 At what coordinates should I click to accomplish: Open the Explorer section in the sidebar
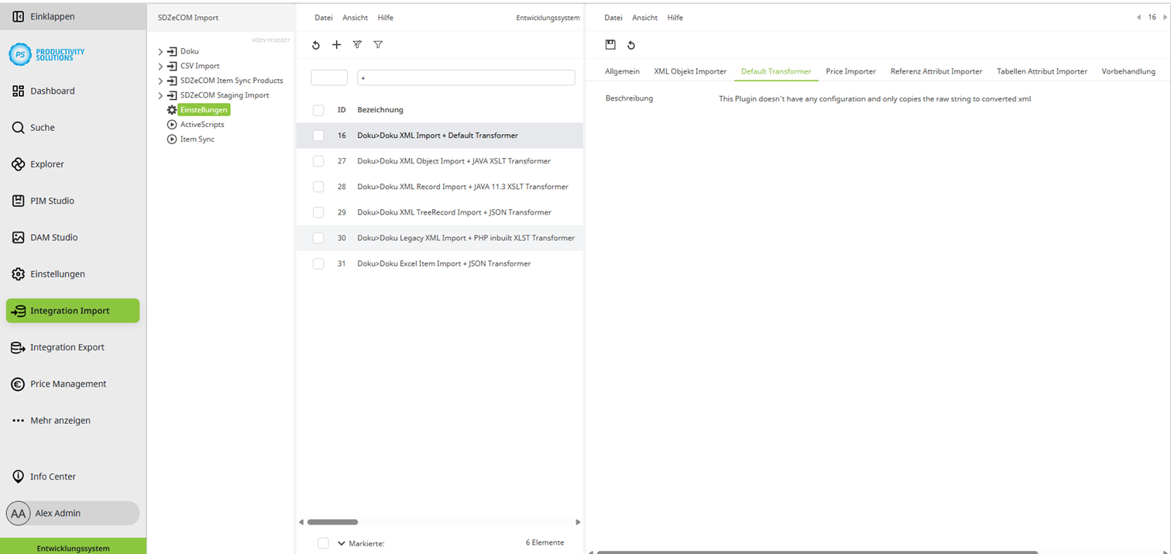coord(47,163)
